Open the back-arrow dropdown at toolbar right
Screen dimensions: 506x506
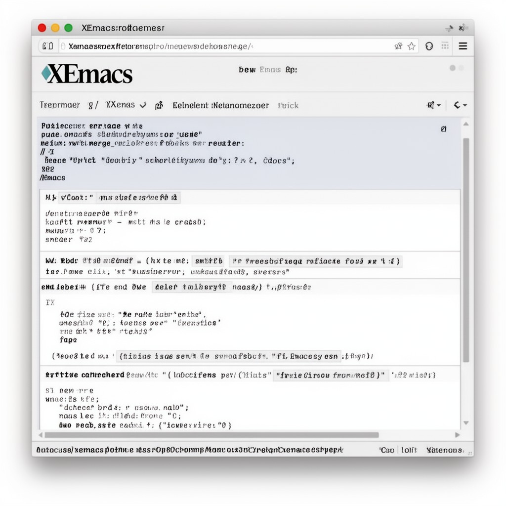(460, 105)
